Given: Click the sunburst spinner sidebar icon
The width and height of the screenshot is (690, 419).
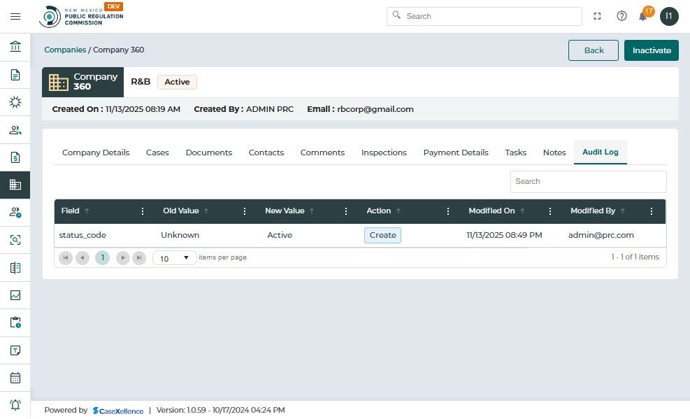Looking at the screenshot, I should 15,102.
